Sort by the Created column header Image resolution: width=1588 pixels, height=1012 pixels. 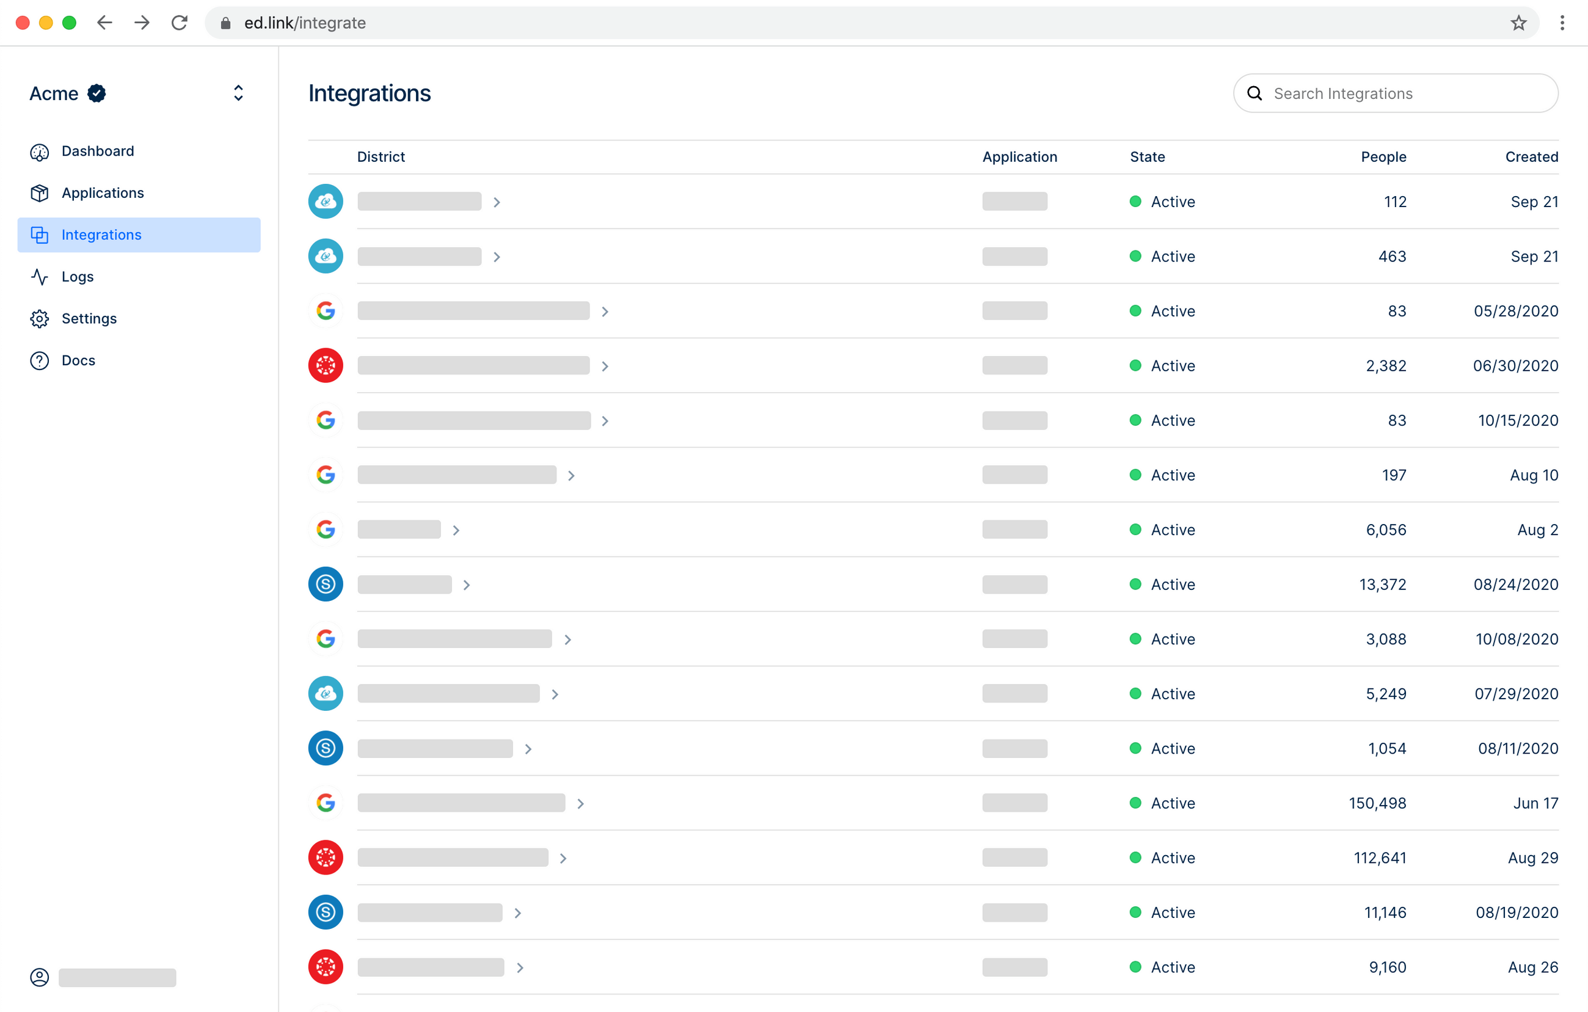1531,157
